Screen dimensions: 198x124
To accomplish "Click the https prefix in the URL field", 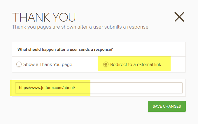I will pos(24,88).
